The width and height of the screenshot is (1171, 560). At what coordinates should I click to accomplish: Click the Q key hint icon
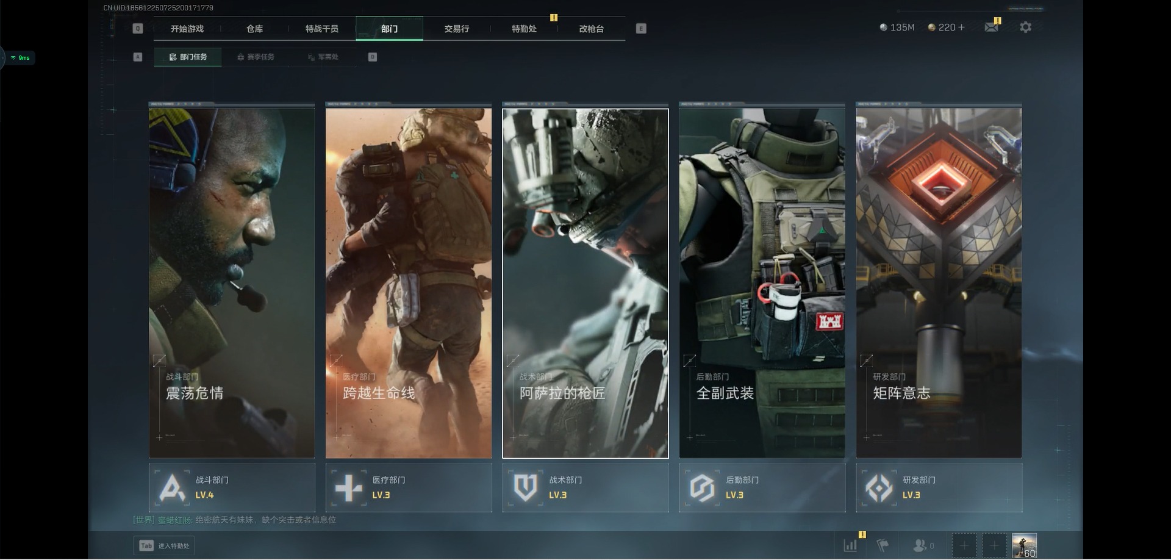pyautogui.click(x=138, y=29)
